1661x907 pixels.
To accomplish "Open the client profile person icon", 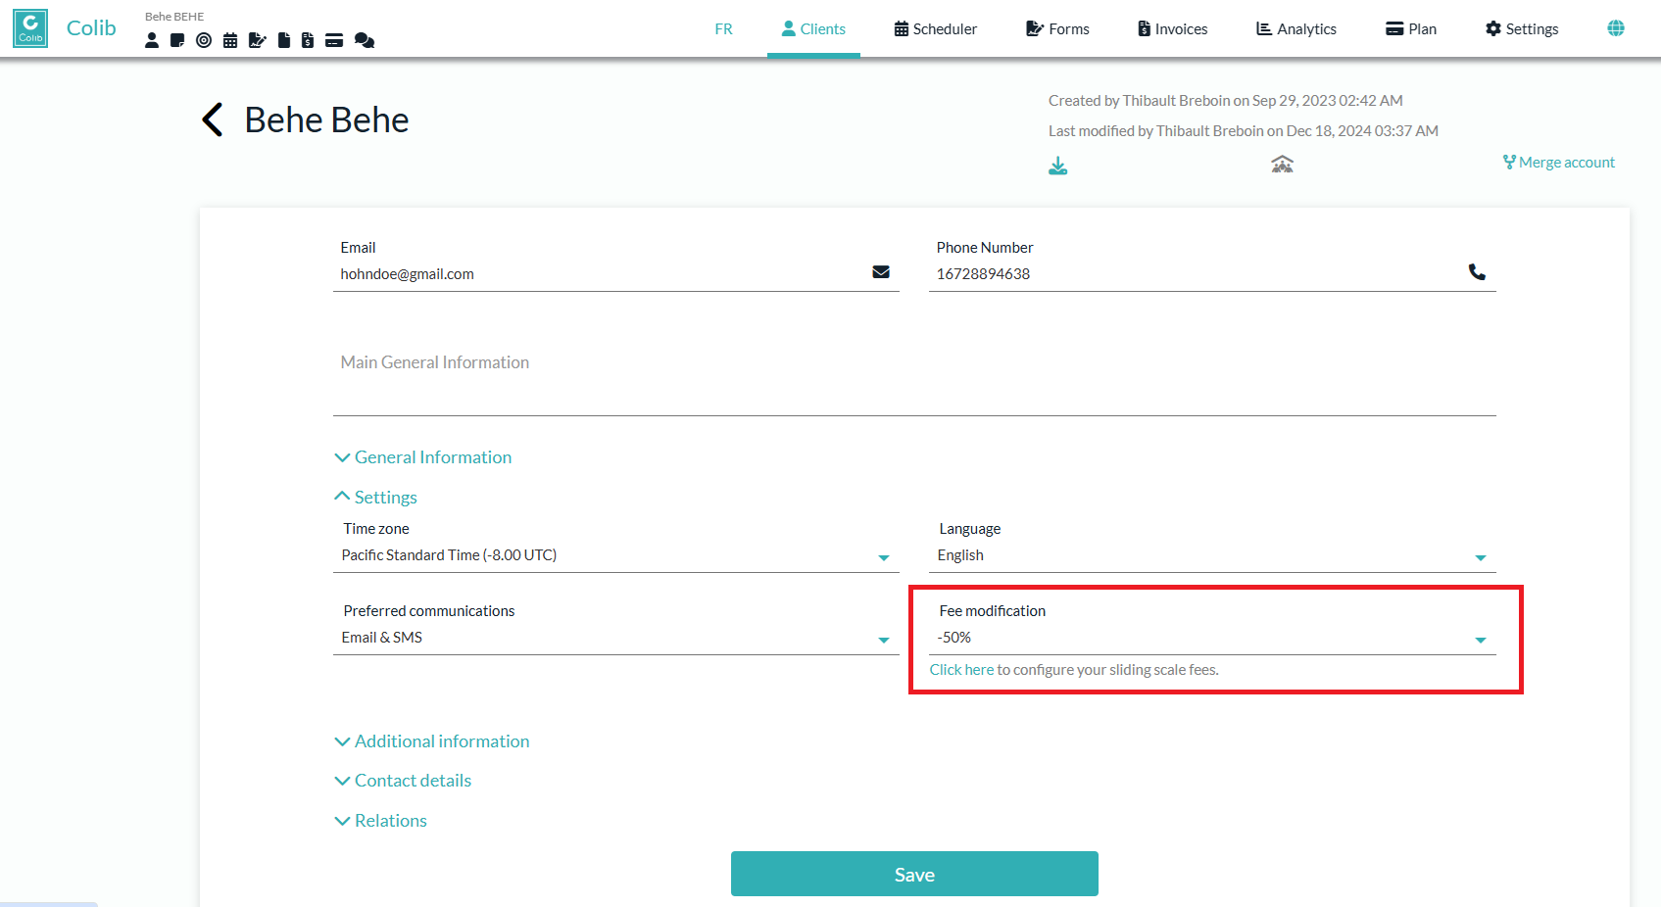I will click(152, 40).
